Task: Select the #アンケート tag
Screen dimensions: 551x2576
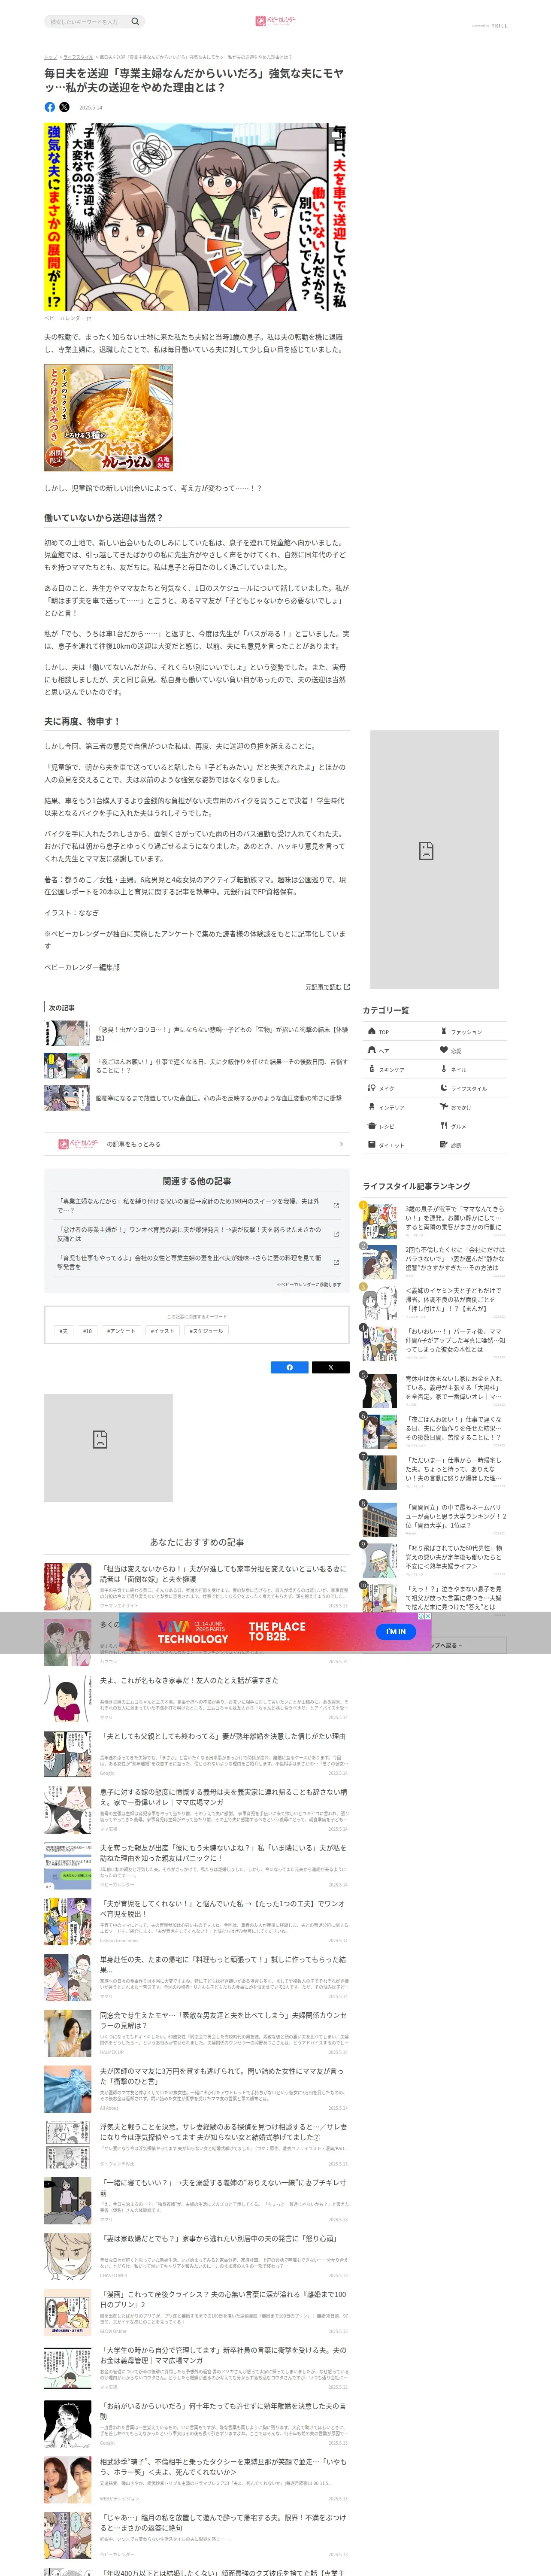Action: pos(121,1331)
